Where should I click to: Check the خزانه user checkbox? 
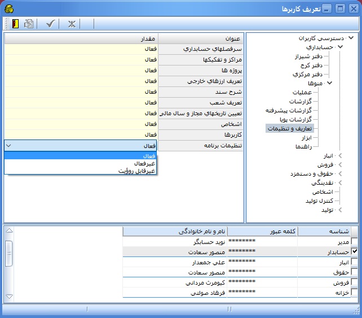[354, 292]
